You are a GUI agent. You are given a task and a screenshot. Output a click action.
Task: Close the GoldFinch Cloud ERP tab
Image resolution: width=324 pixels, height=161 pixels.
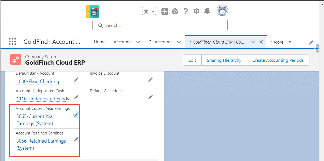tap(261, 42)
